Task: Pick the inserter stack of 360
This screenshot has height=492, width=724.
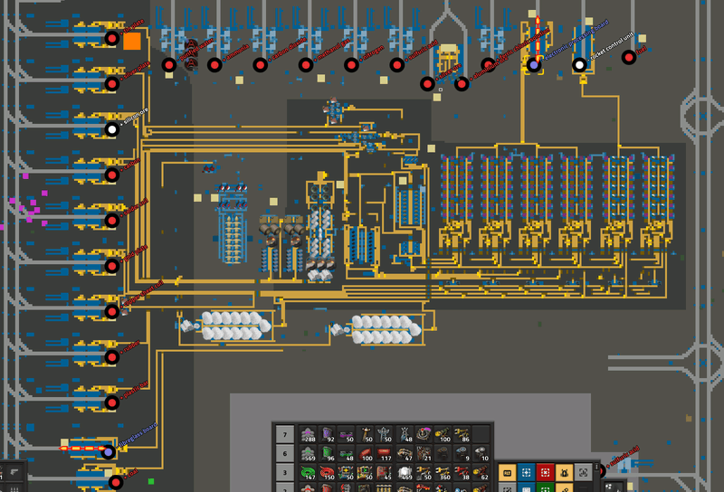Action: (442, 473)
